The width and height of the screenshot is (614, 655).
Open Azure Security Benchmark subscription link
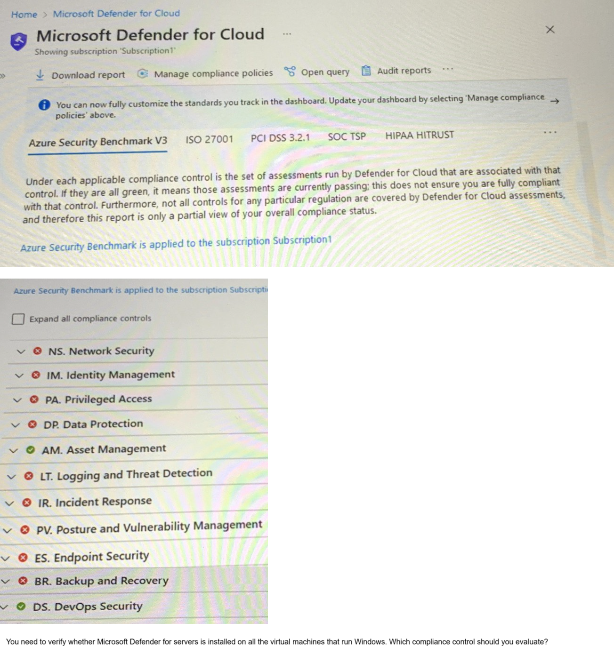point(176,244)
